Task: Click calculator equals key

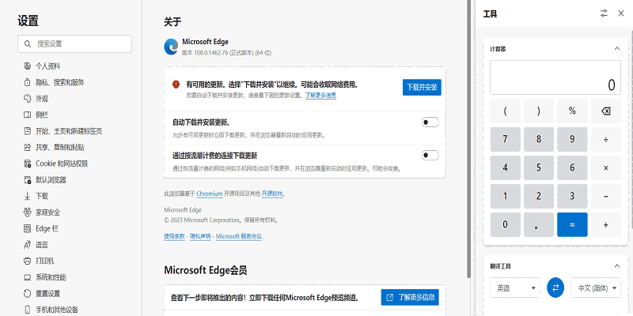Action: click(x=572, y=224)
